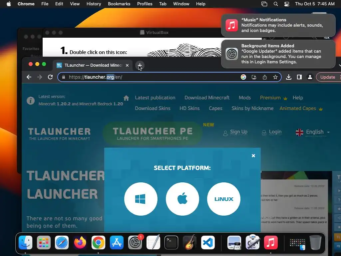The height and width of the screenshot is (256, 341).
Task: Click the install page icon in address bar
Action: [x=254, y=77]
